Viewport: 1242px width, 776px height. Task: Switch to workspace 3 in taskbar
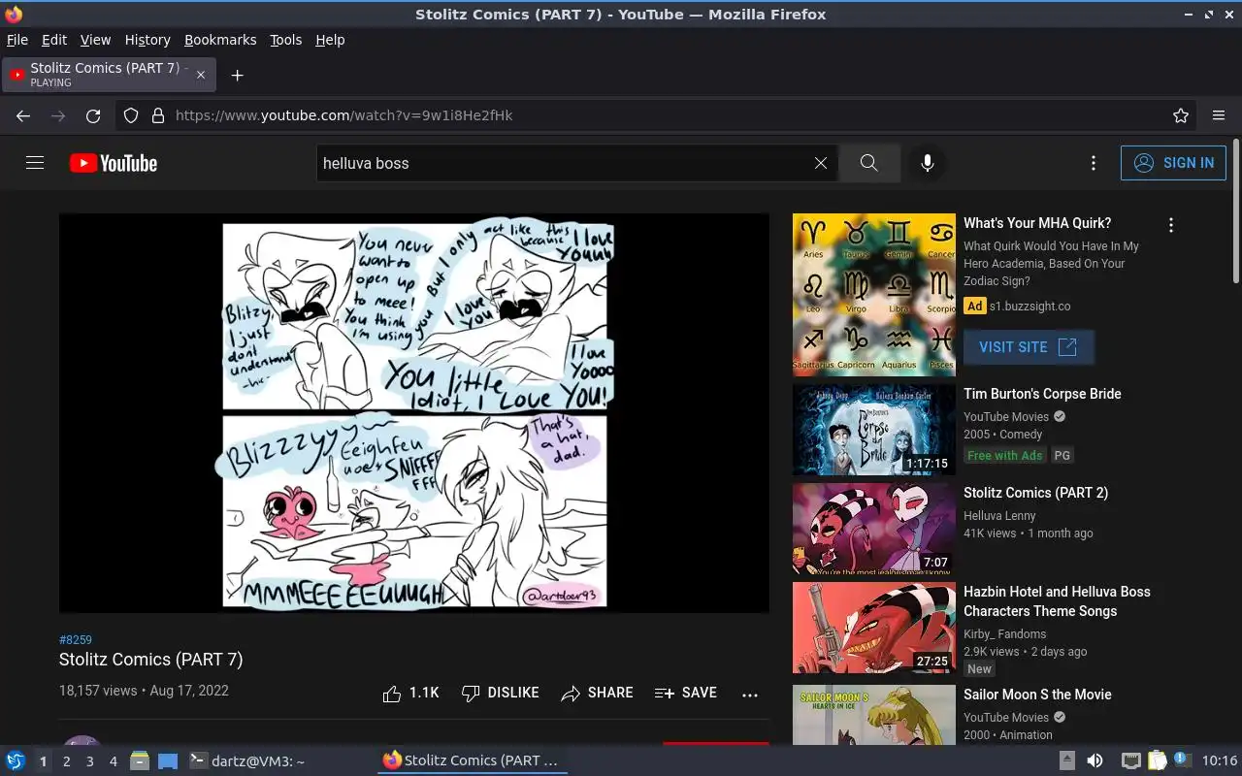(x=89, y=761)
